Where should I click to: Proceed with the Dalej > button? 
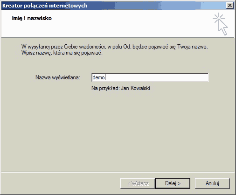pos(173,183)
